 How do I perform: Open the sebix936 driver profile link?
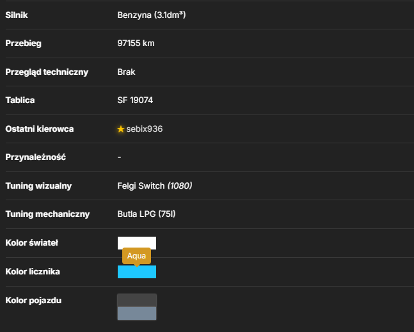[x=145, y=129]
